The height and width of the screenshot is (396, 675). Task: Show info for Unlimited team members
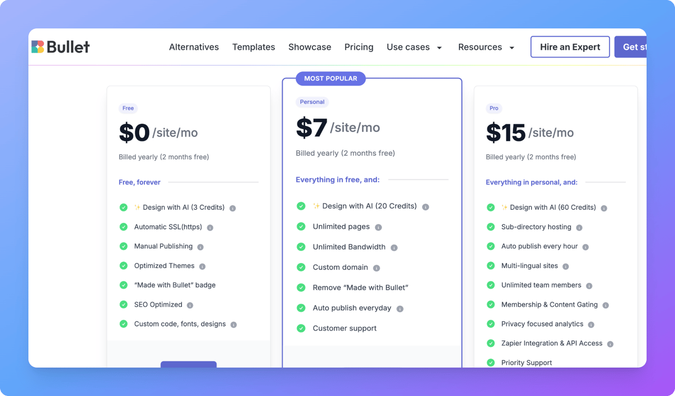[589, 286]
